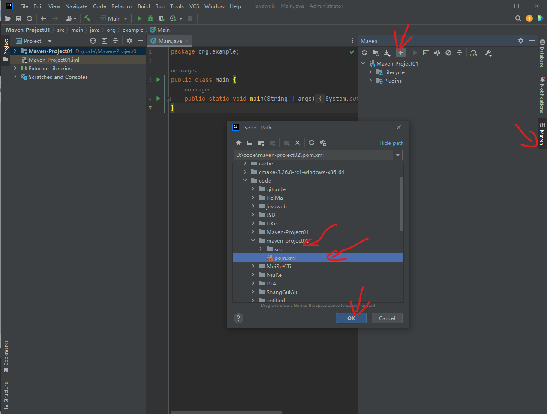
Task: Select the ShangGuiGu folder
Action: tap(282, 292)
